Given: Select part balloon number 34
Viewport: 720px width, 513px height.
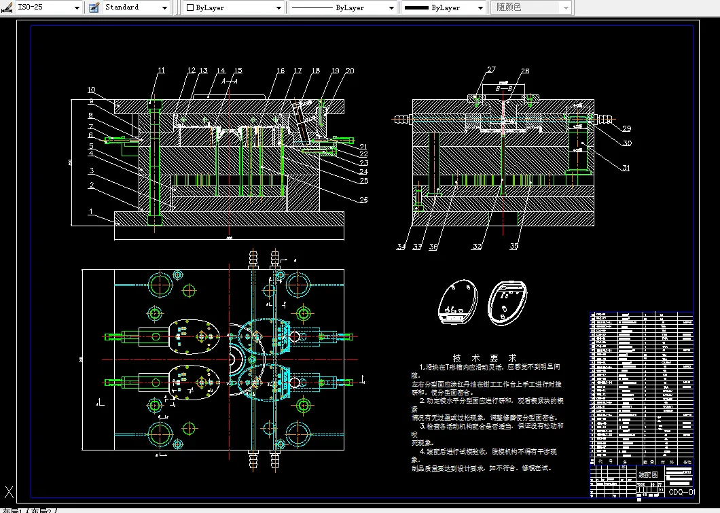Looking at the screenshot, I should 401,247.
